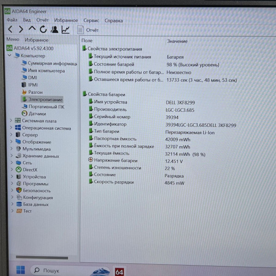Expand the Отображение node
This screenshot has width=276, height=276.
(x=11, y=142)
